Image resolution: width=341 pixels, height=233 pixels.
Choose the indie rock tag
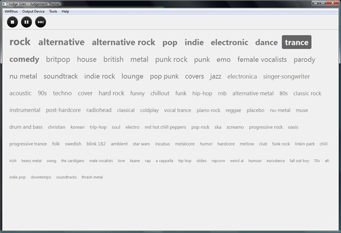(x=100, y=76)
